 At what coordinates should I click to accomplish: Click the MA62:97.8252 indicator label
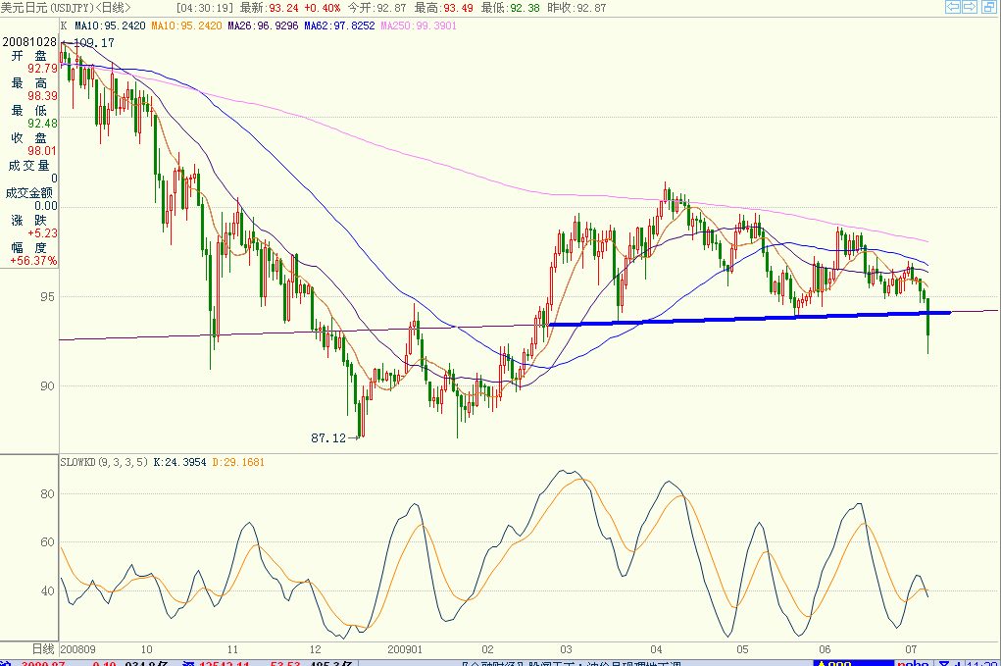(x=339, y=26)
